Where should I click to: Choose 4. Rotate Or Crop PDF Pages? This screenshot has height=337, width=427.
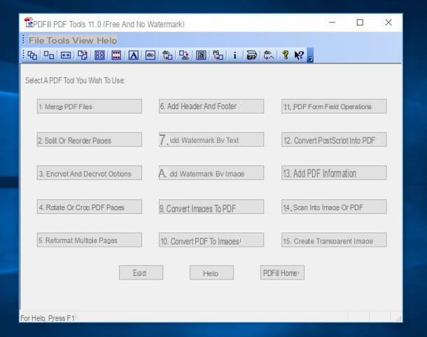coord(90,207)
